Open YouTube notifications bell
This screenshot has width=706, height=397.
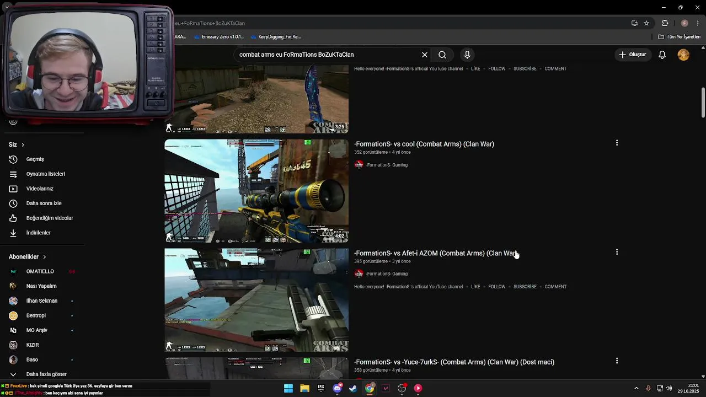click(662, 55)
